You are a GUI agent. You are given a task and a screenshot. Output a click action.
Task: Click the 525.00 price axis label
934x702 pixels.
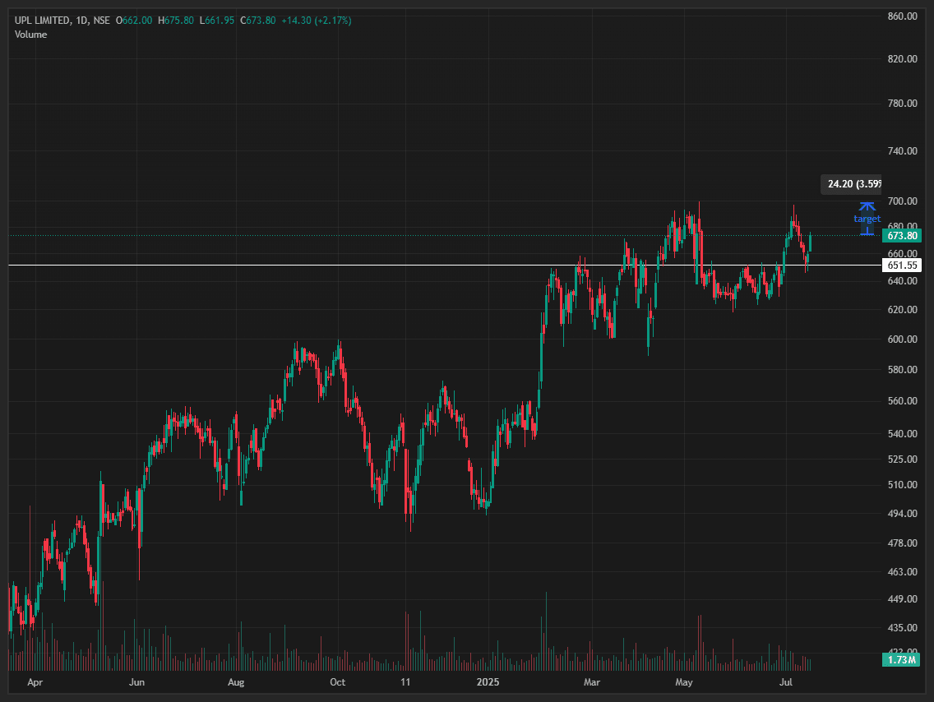(x=903, y=459)
